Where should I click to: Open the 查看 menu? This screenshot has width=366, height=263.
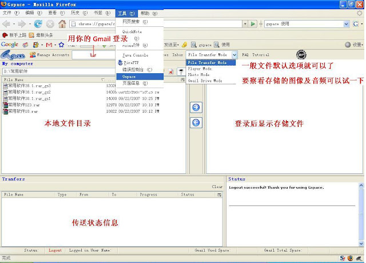56,13
